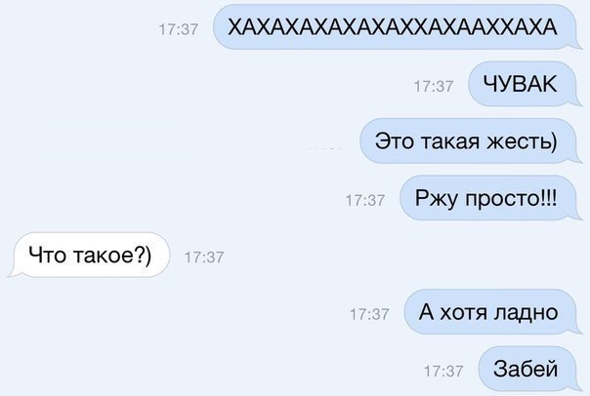The image size is (590, 396).
Task: Click the 17:37 timestamp after 'Что такое?)'
Action: [x=204, y=257]
